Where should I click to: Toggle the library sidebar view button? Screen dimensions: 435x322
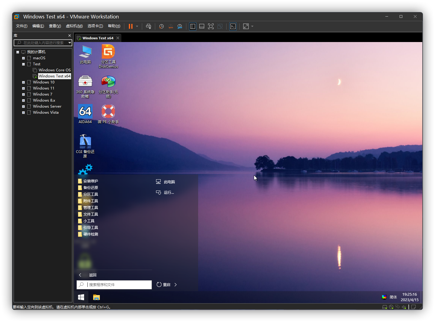tap(193, 26)
